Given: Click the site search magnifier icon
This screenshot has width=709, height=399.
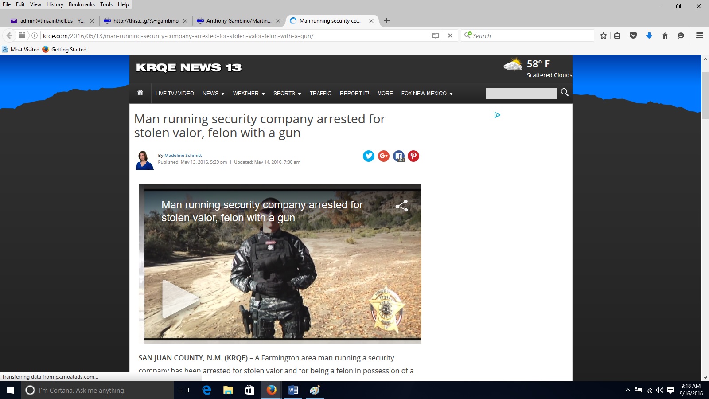Looking at the screenshot, I should (565, 92).
